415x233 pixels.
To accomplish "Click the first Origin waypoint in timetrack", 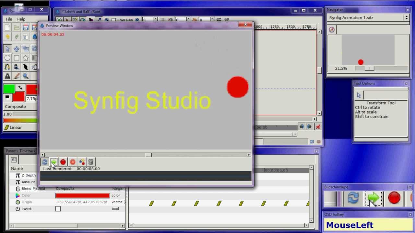I will point(151,203).
